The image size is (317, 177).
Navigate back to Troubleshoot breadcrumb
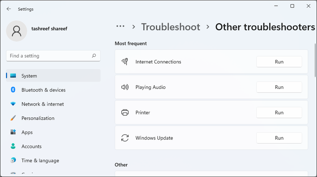click(x=171, y=27)
